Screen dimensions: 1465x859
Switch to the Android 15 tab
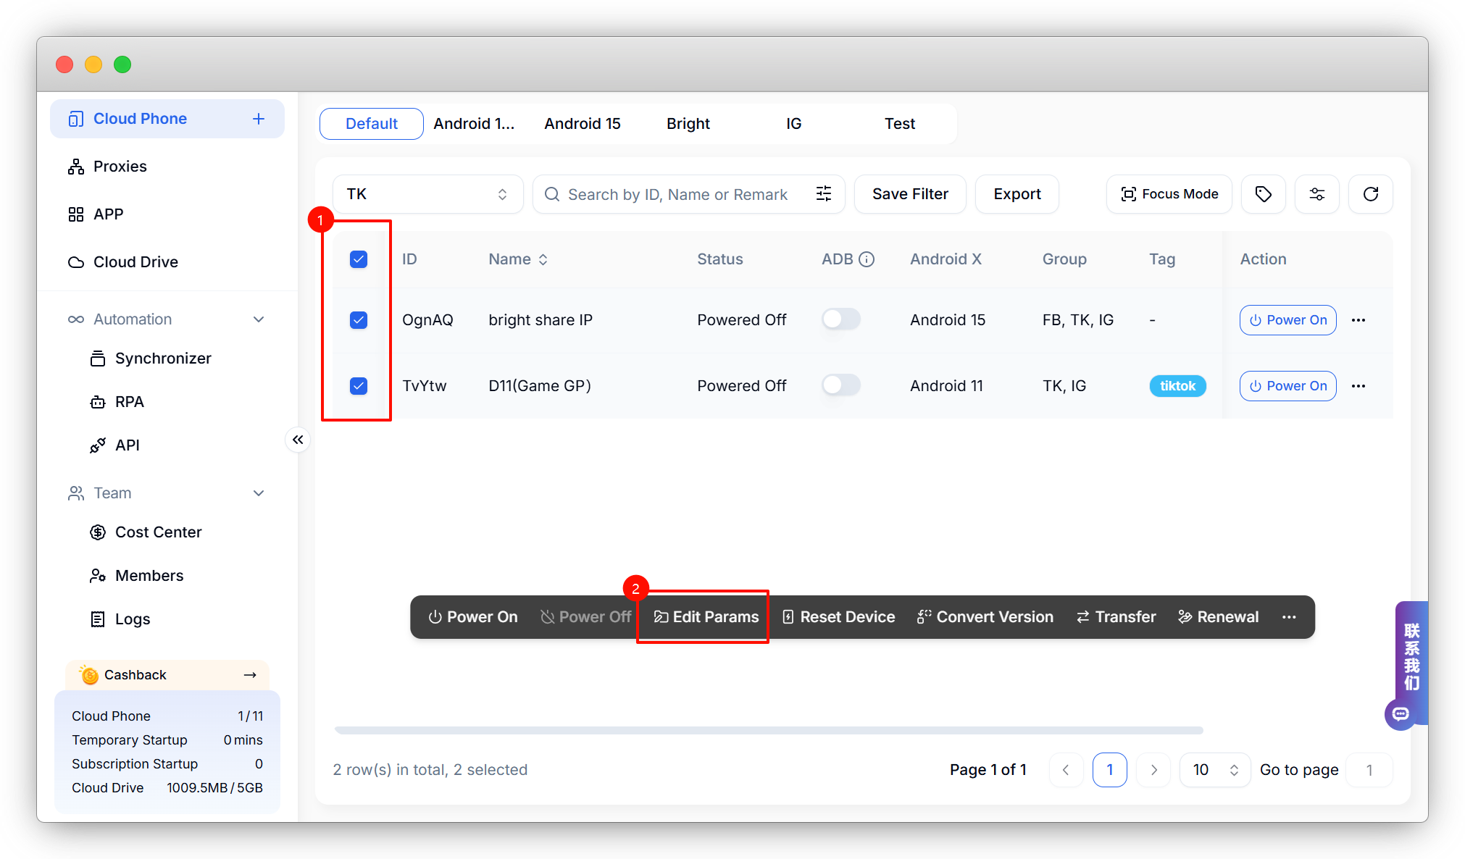[583, 124]
